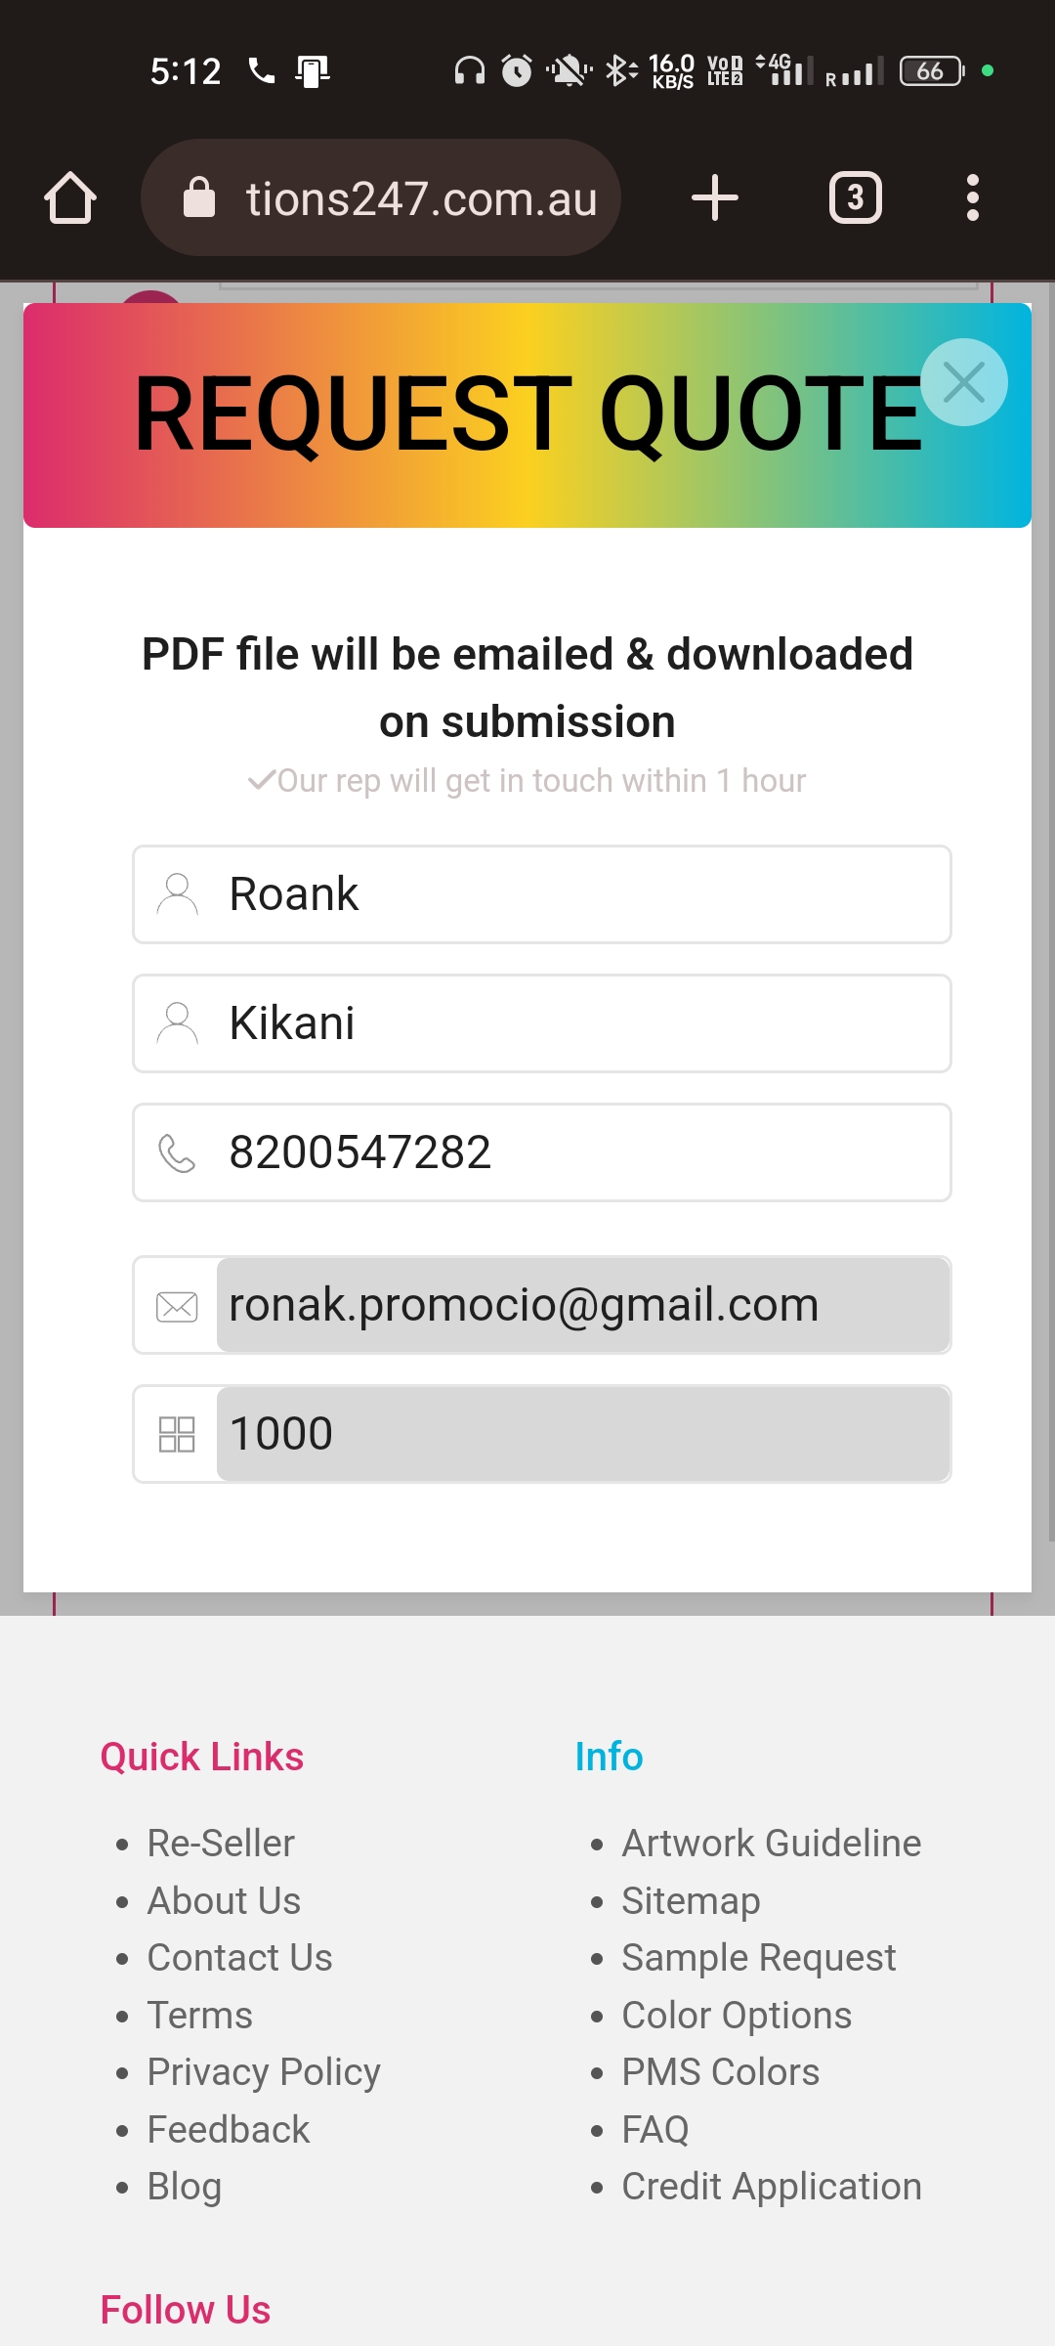Go to the Contact Us page
This screenshot has width=1055, height=2346.
(x=239, y=1957)
